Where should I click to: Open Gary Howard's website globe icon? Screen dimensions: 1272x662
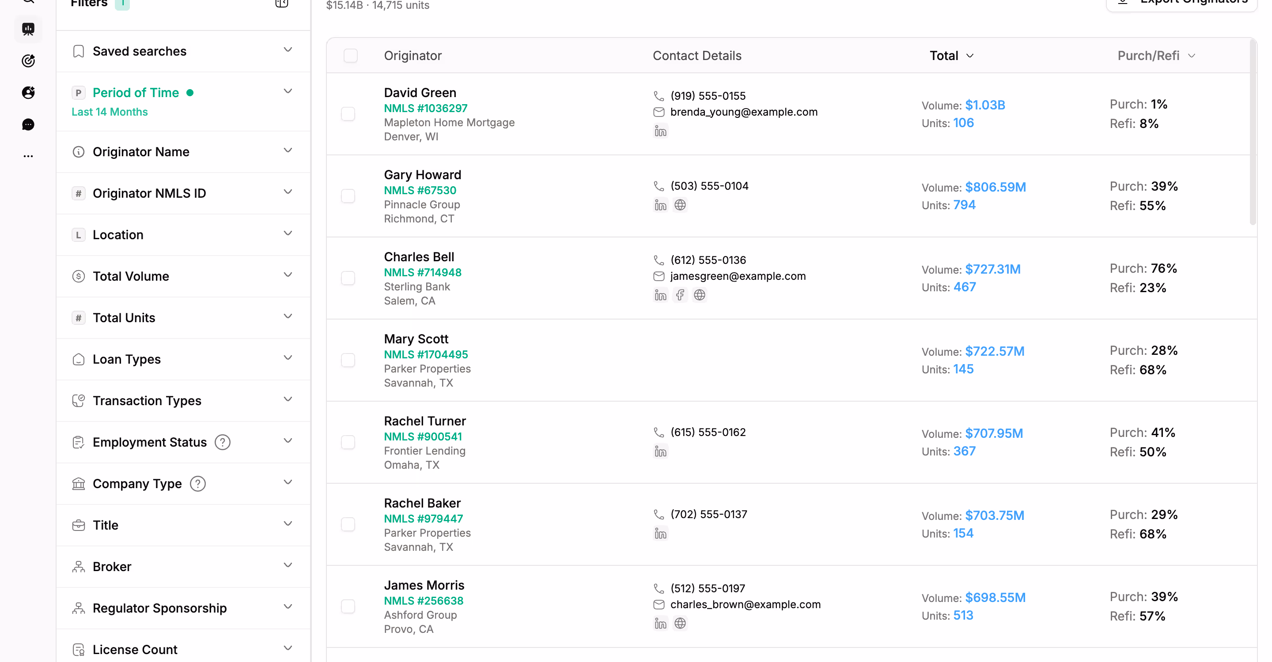(680, 205)
